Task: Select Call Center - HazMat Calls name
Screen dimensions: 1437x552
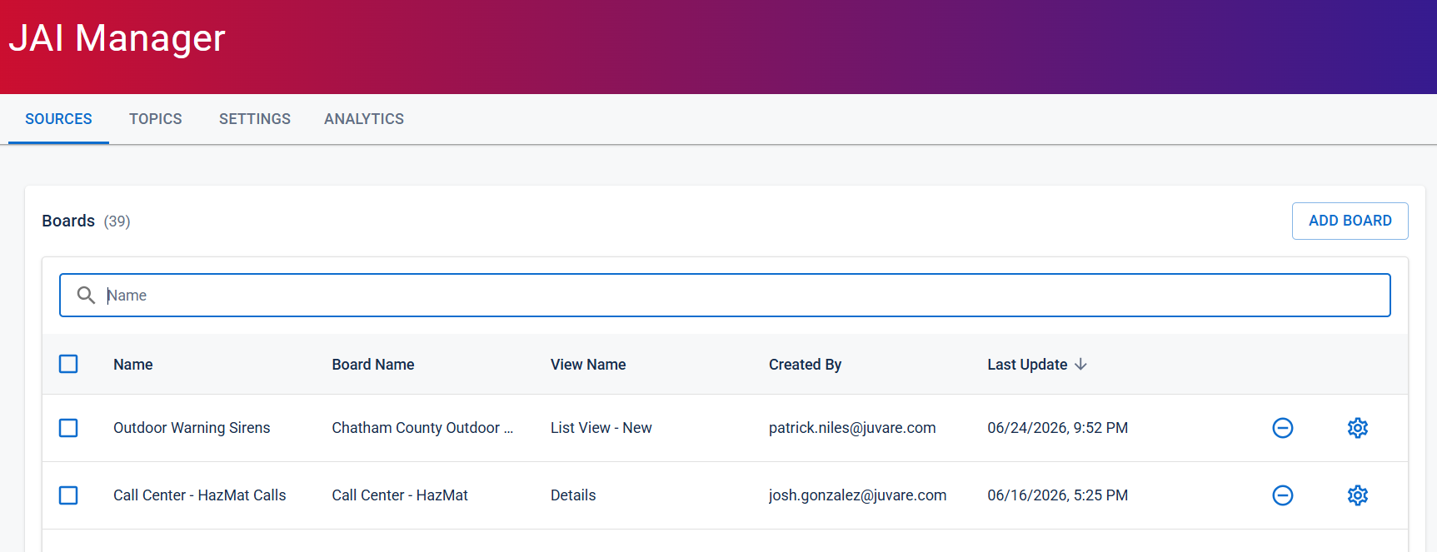Action: (x=200, y=495)
